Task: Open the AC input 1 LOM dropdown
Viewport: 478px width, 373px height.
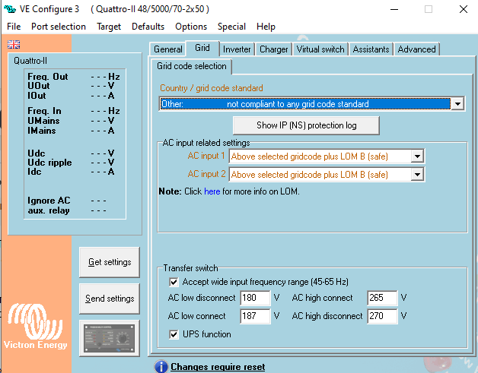Action: pyautogui.click(x=417, y=156)
